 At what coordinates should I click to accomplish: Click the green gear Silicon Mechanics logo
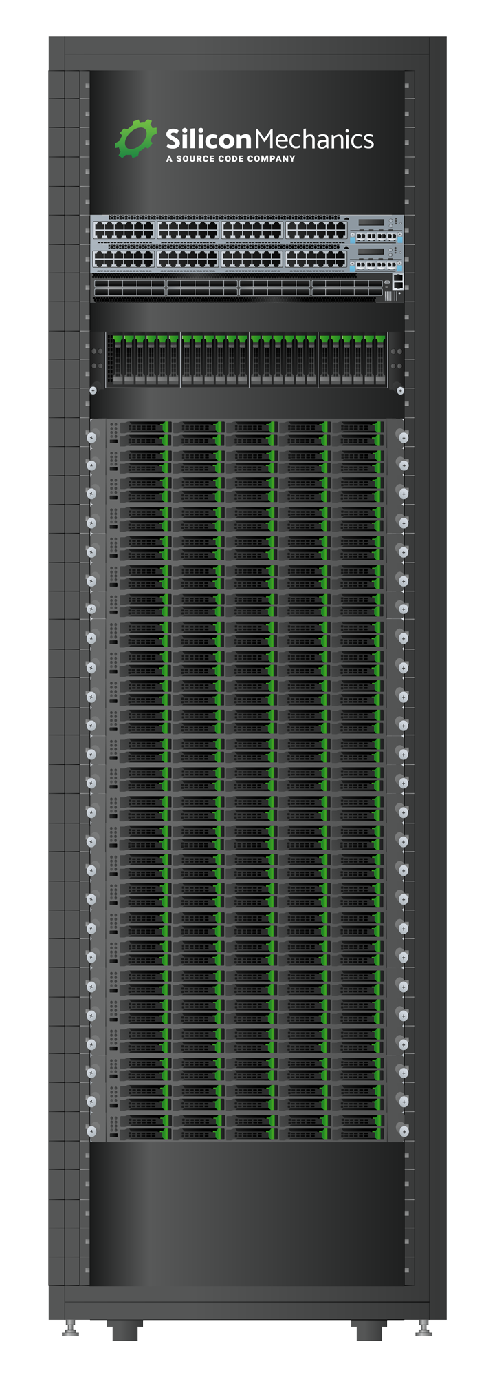pos(135,139)
